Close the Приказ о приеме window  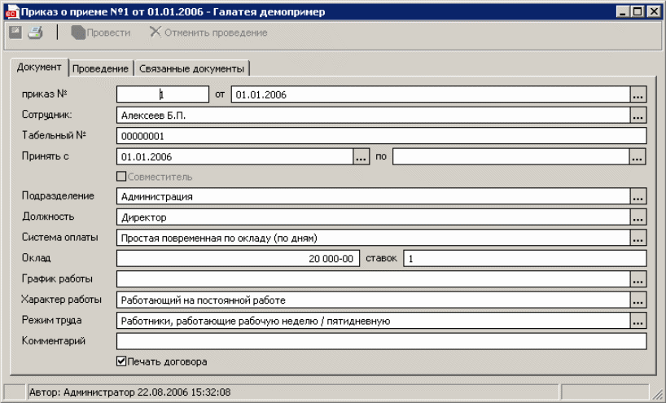tap(654, 12)
